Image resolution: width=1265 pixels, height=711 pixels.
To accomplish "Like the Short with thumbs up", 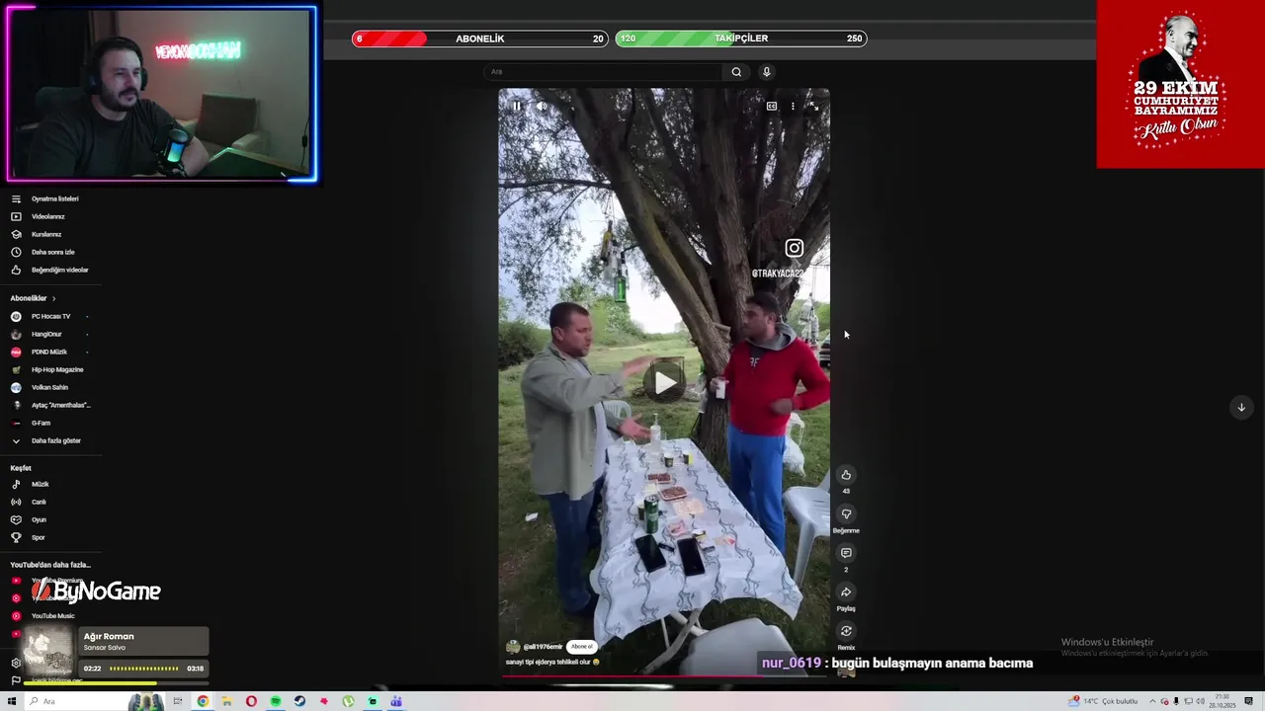I will [846, 475].
